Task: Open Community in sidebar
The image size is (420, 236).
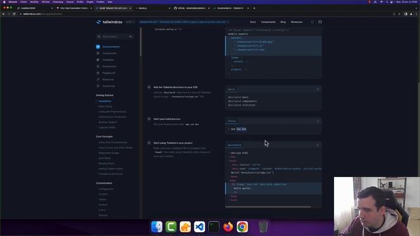Action: click(108, 86)
